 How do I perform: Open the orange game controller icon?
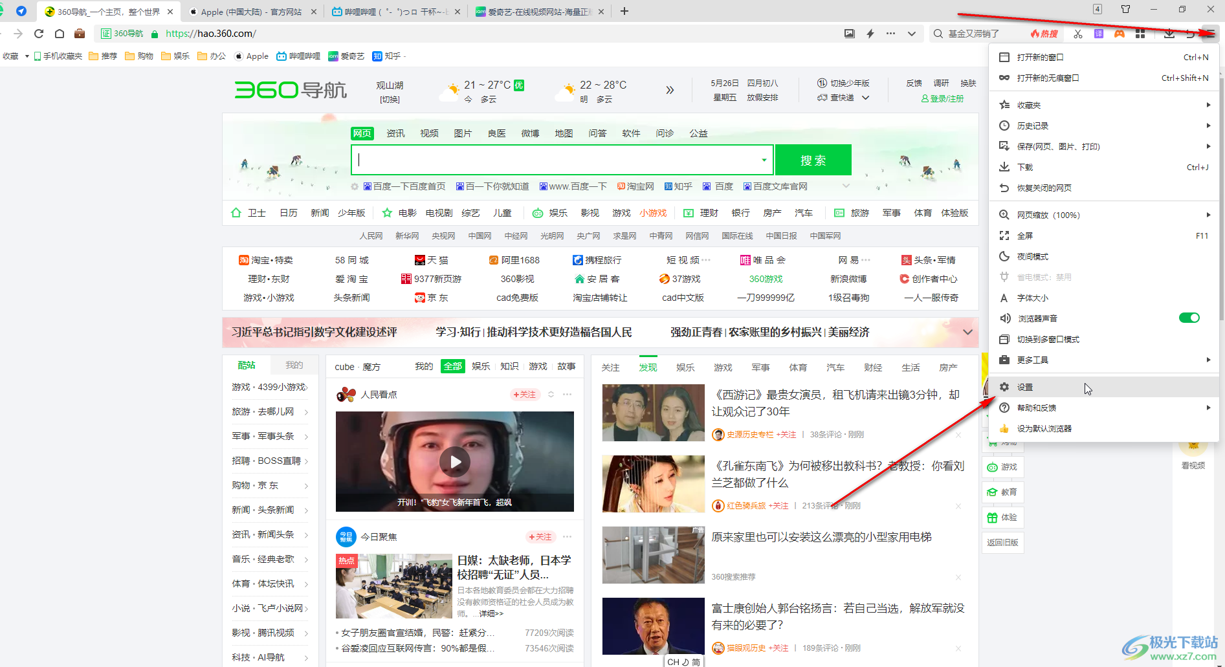point(1120,34)
